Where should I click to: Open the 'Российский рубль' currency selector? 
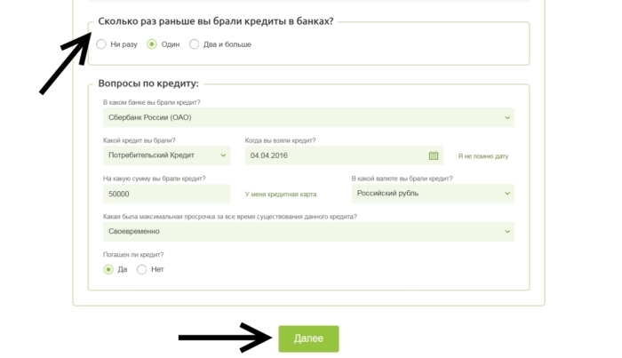[x=427, y=194]
